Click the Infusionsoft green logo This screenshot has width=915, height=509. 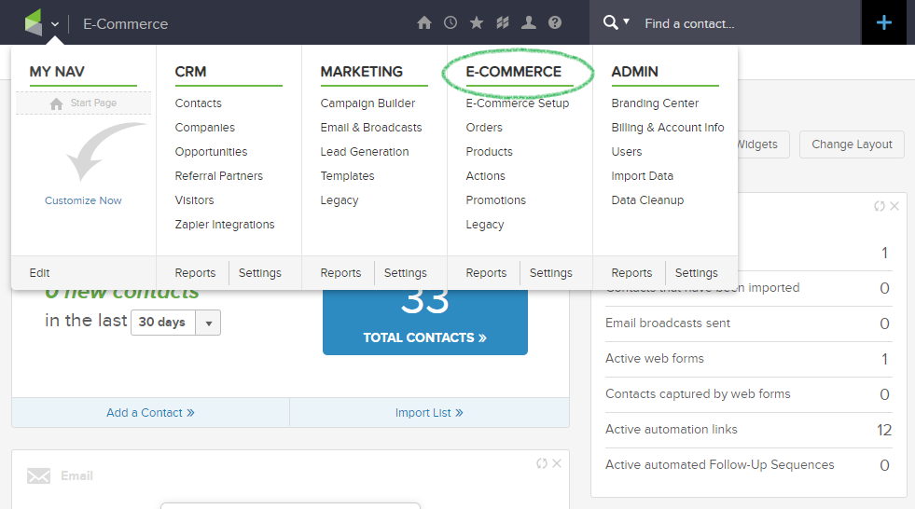(x=34, y=22)
